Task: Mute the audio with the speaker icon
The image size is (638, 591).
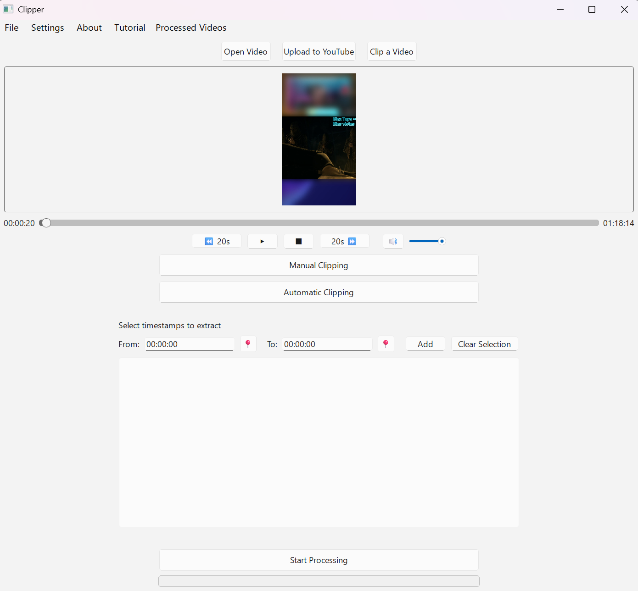Action: (393, 241)
